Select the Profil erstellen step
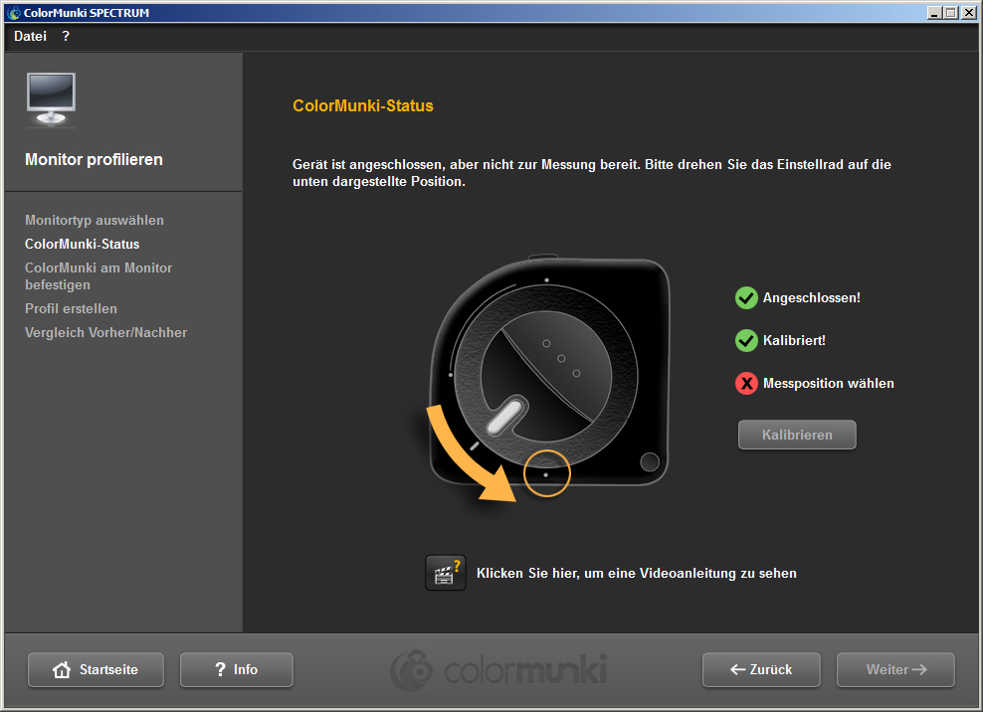Screen dimensions: 983x712 tap(71, 308)
